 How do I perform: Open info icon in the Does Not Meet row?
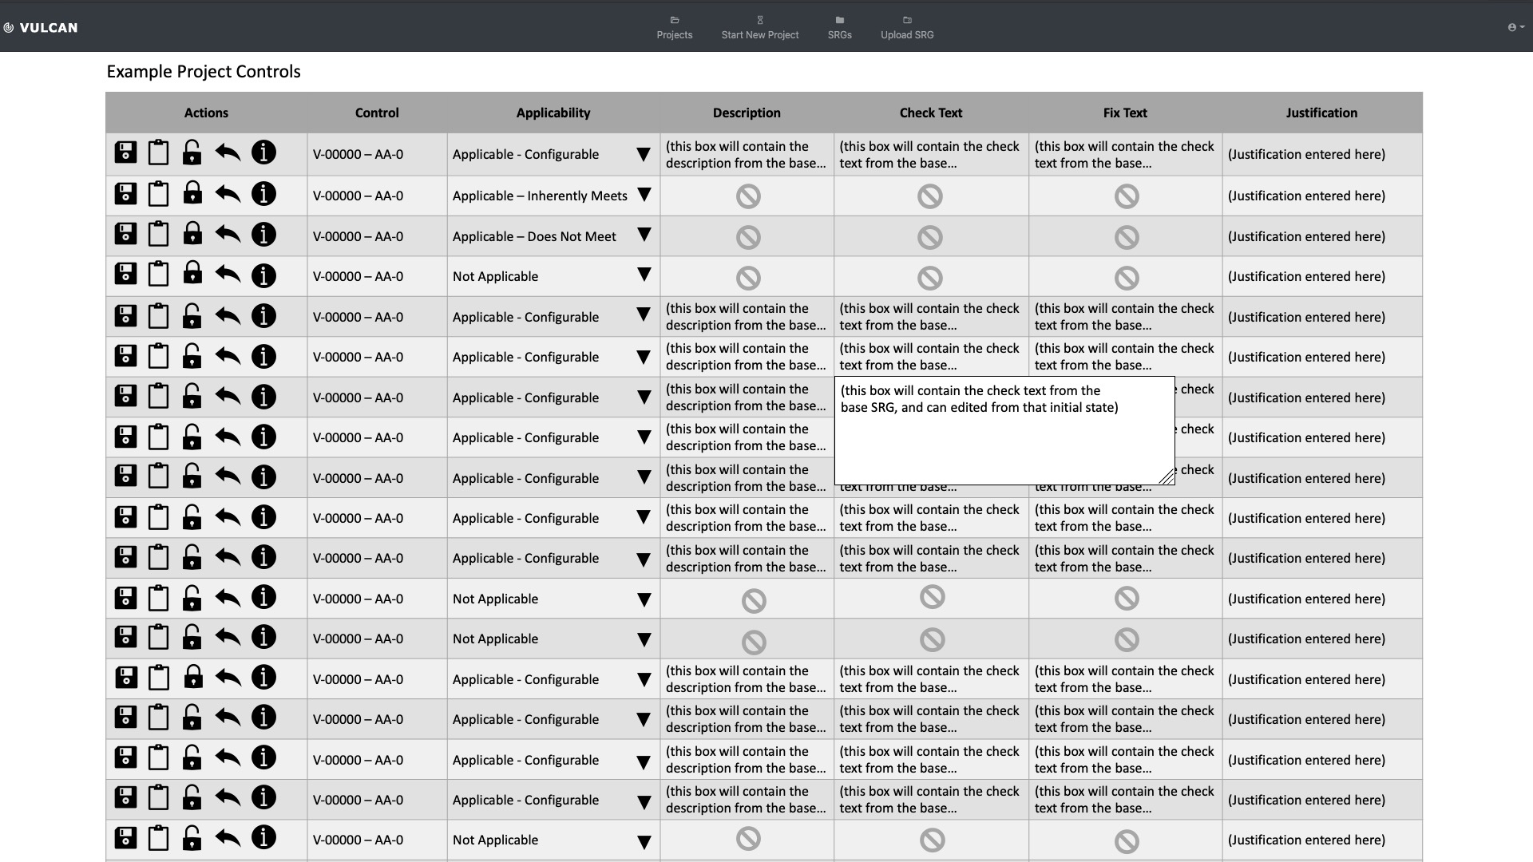coord(263,235)
